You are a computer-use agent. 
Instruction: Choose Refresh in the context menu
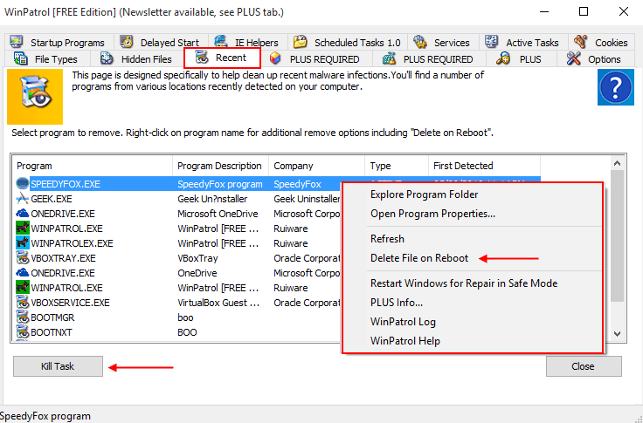click(x=387, y=239)
